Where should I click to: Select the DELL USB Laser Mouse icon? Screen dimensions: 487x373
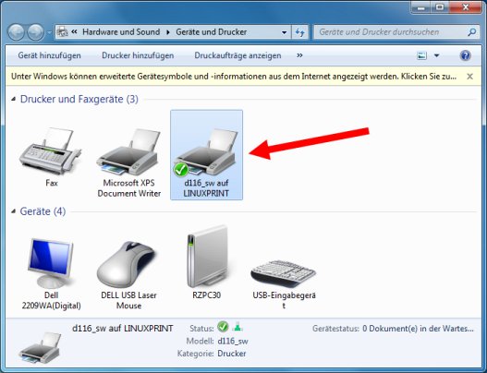click(128, 264)
